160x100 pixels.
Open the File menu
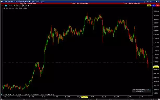pos(33,2)
